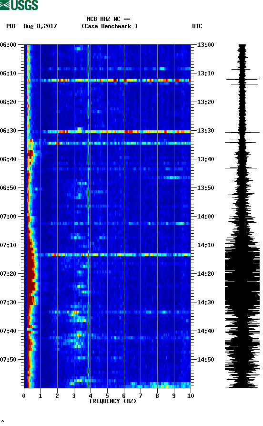Click the '07:40' PDT time label
The height and width of the screenshot is (426, 263).
pos(9,331)
